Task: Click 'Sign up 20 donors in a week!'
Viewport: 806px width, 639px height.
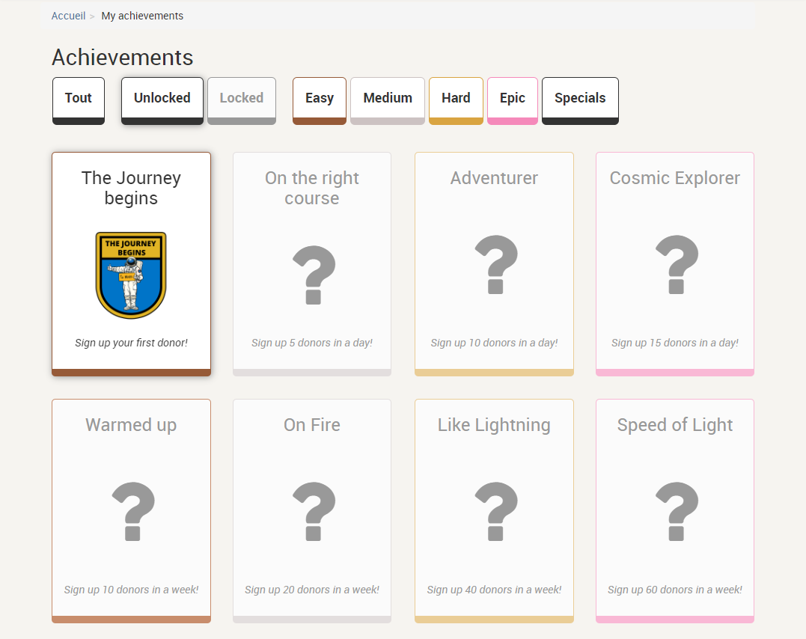Action: 312,590
